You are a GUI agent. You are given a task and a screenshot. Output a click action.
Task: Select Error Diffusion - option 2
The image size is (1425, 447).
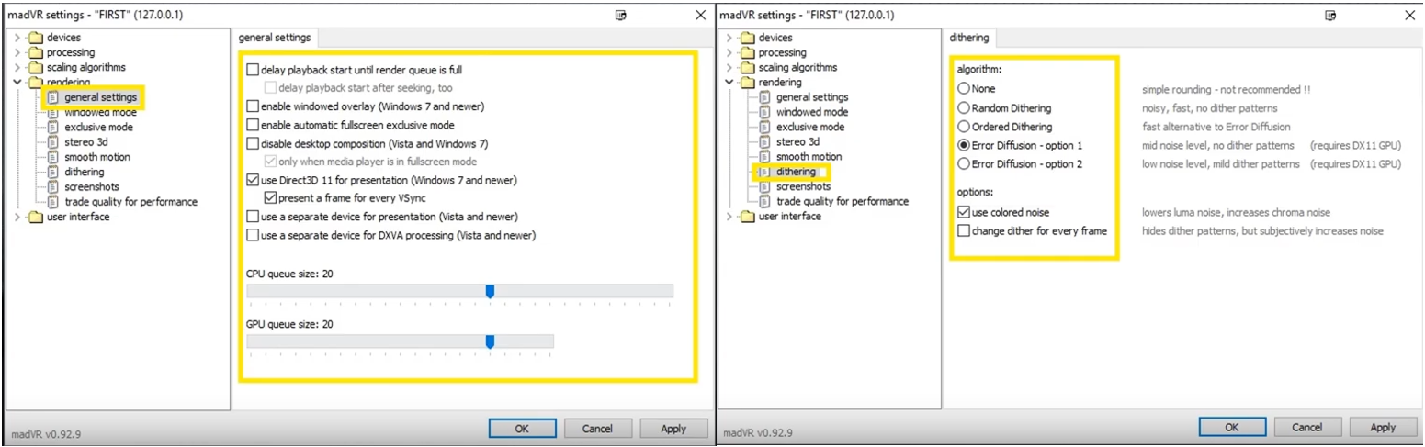click(964, 163)
